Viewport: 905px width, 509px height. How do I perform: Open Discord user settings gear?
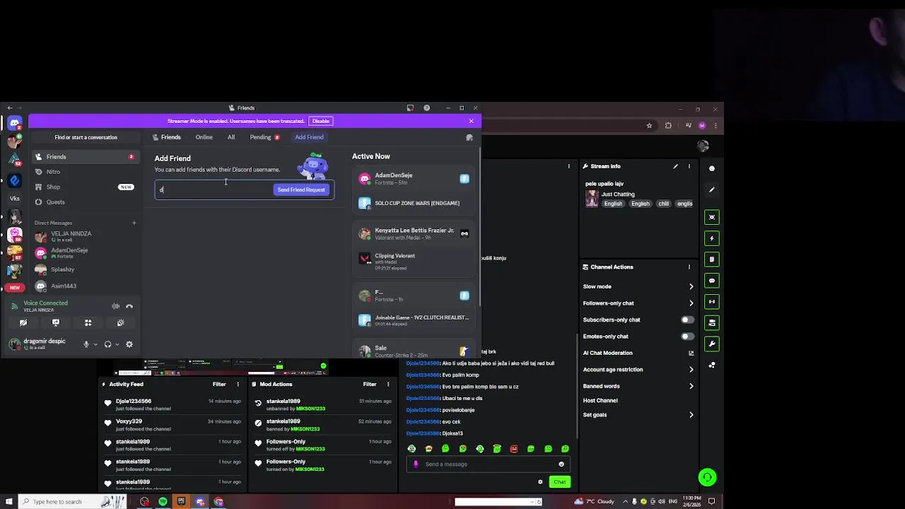129,344
